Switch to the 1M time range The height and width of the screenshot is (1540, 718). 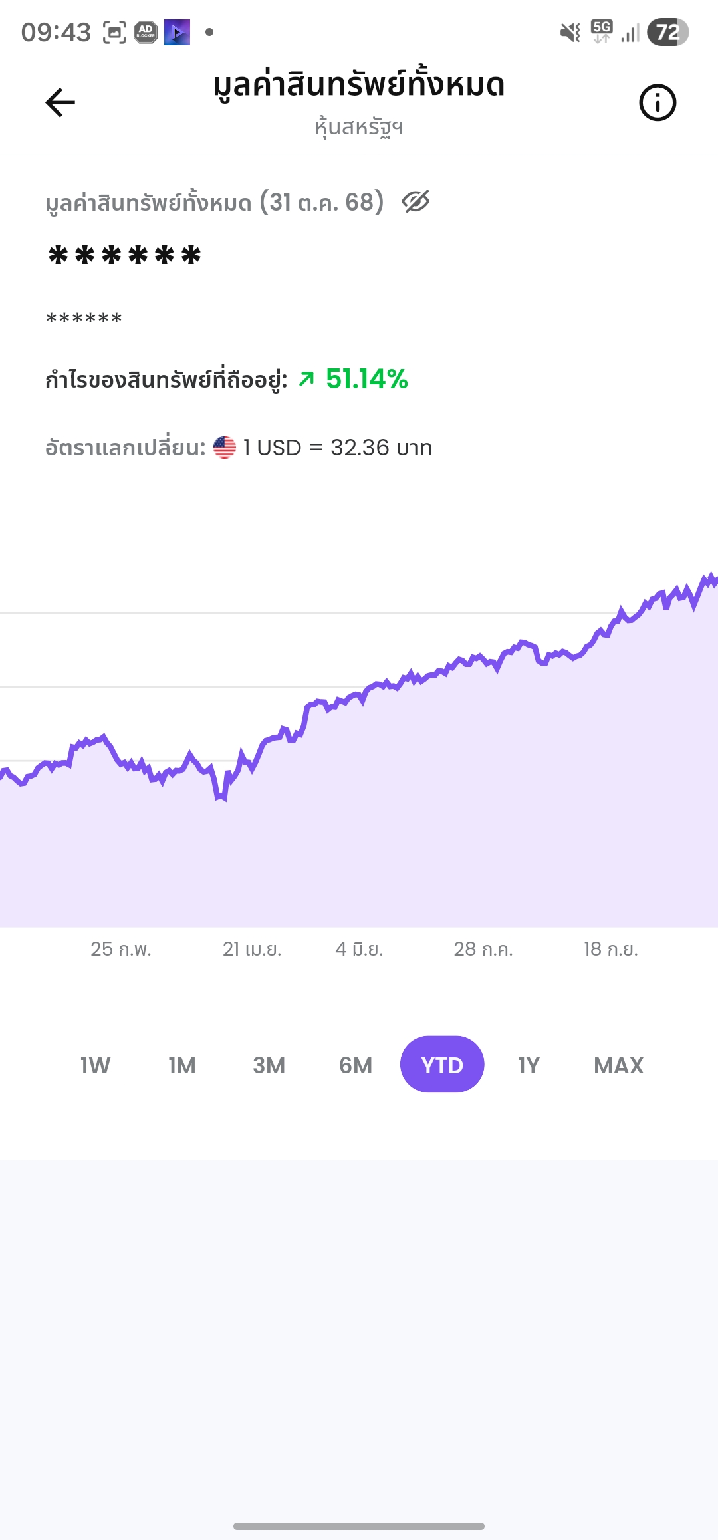(181, 1065)
